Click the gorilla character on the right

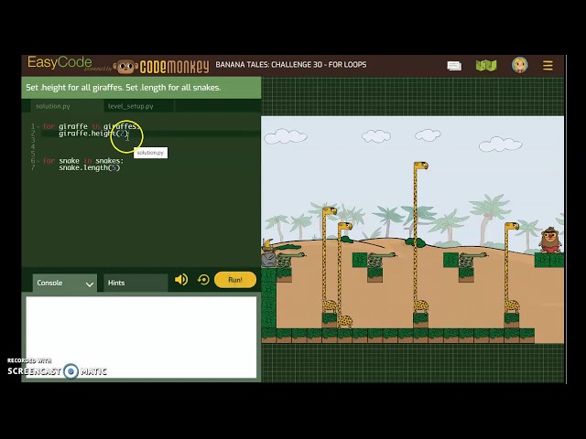click(x=549, y=240)
